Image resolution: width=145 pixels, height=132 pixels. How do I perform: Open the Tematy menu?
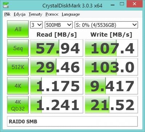tap(36, 14)
